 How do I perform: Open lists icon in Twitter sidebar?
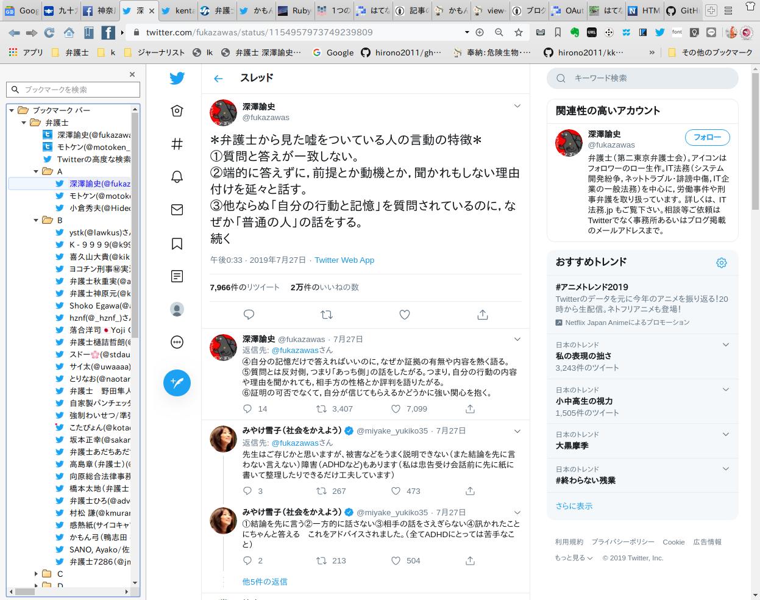coord(177,276)
